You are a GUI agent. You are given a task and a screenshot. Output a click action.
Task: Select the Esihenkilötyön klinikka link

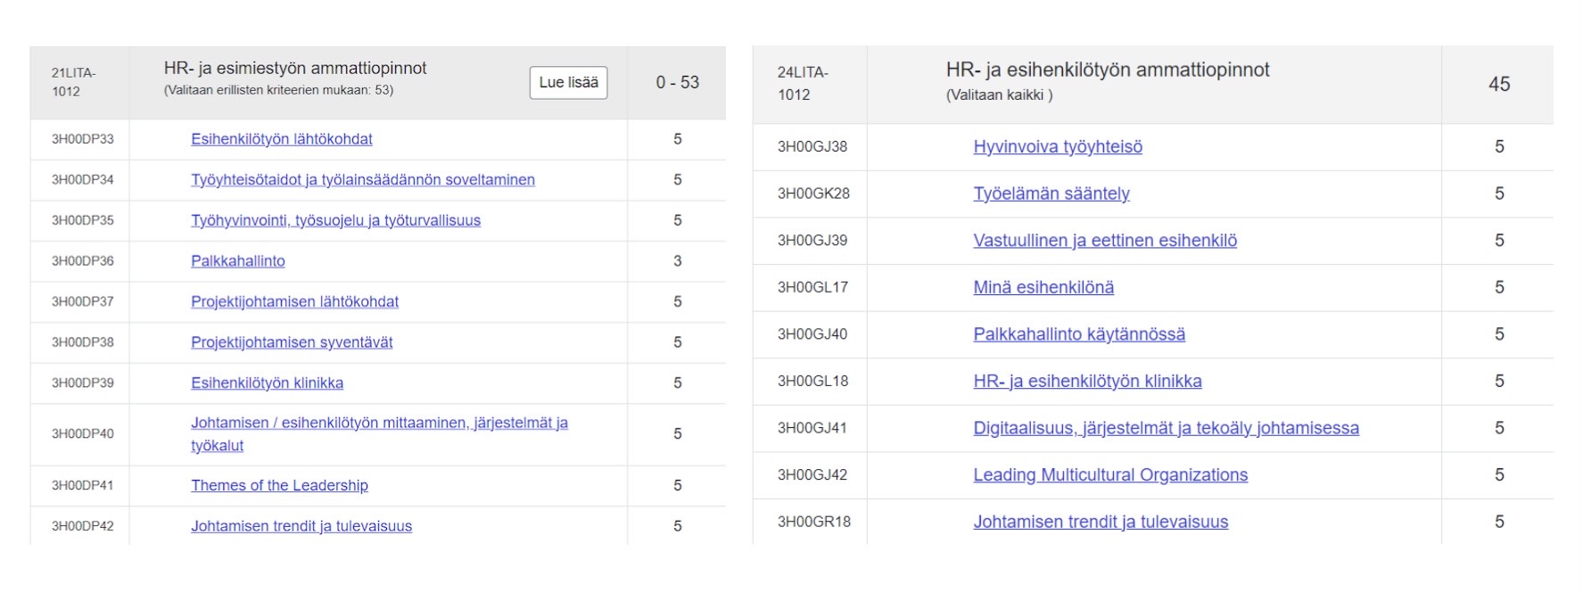point(267,383)
